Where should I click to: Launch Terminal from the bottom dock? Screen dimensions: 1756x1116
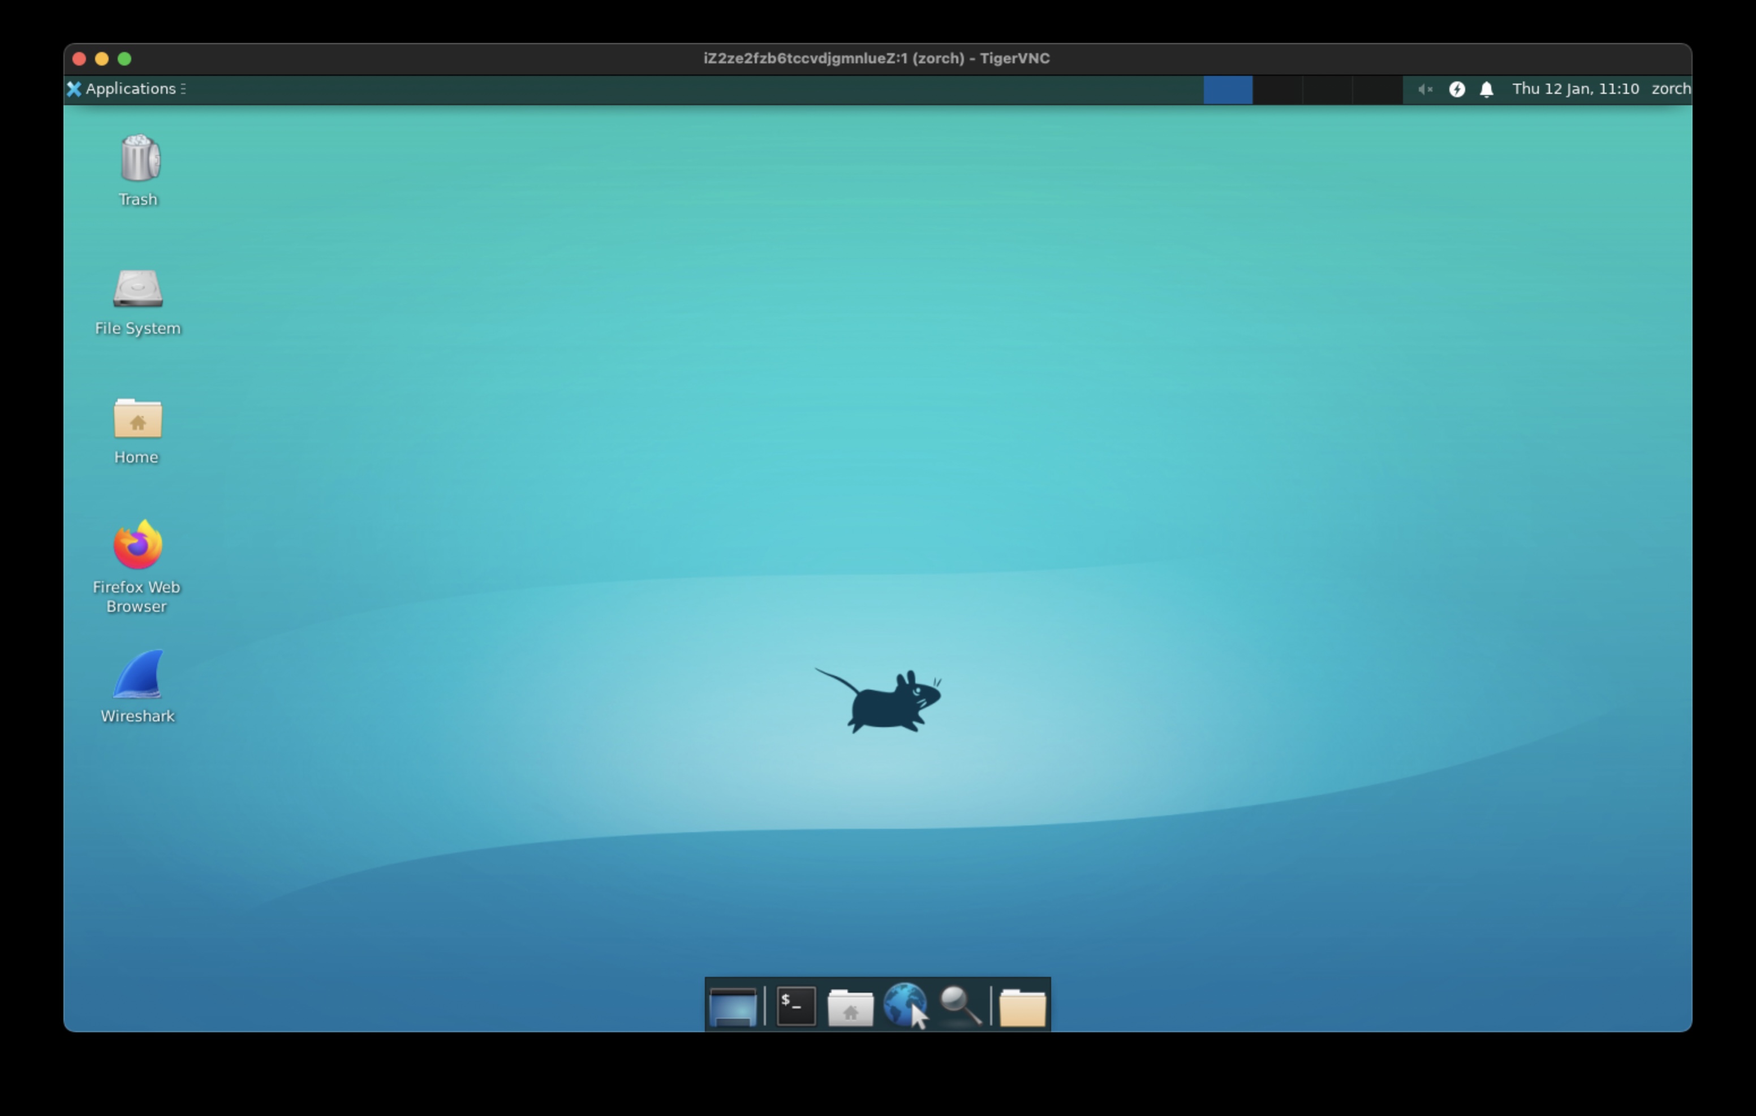pyautogui.click(x=795, y=1006)
